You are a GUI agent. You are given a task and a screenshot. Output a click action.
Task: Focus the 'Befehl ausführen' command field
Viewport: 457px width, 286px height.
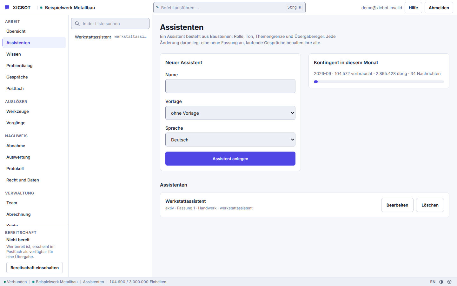pos(229,8)
